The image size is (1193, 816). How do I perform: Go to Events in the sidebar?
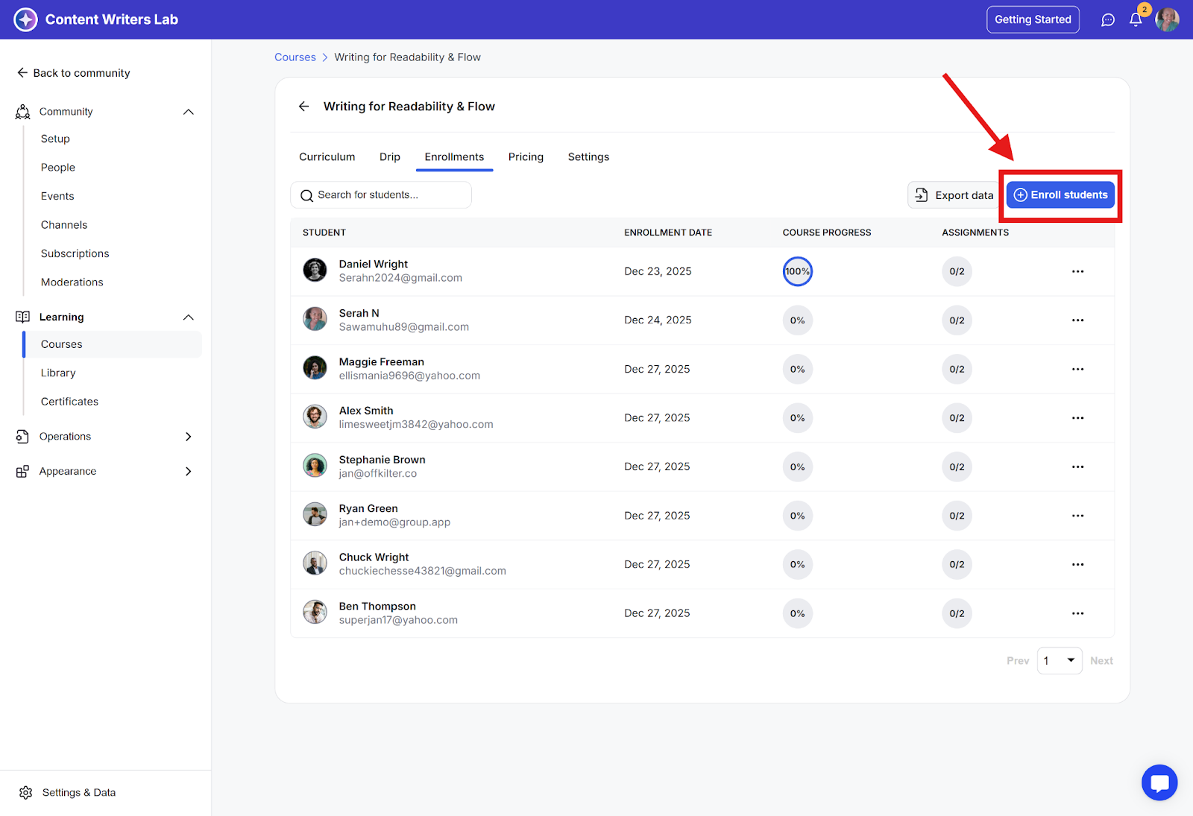pos(57,197)
